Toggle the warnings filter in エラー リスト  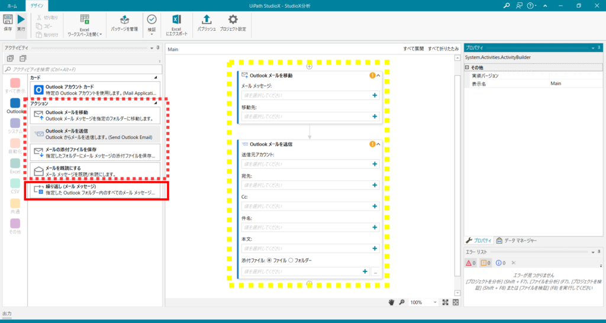[x=485, y=263]
